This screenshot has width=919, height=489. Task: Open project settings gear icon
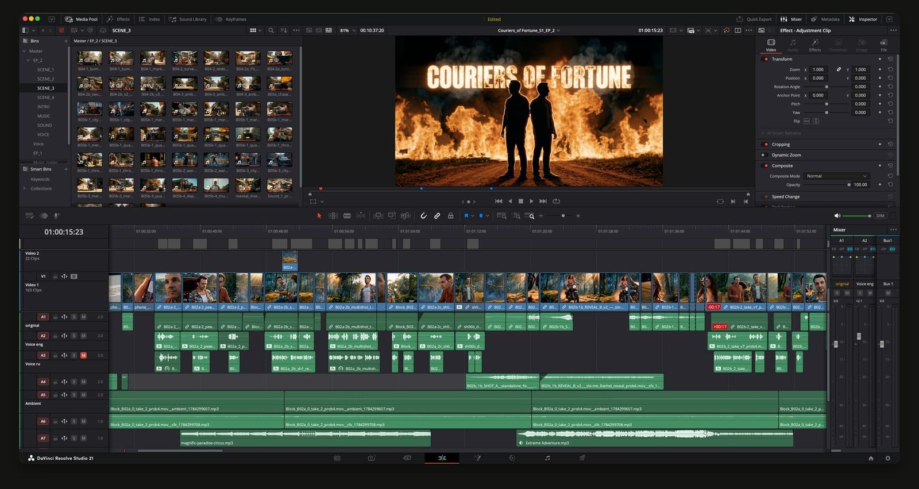tap(888, 458)
